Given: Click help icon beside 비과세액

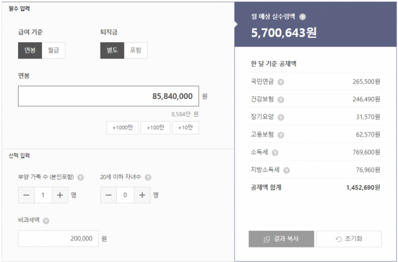Looking at the screenshot, I should [46, 221].
